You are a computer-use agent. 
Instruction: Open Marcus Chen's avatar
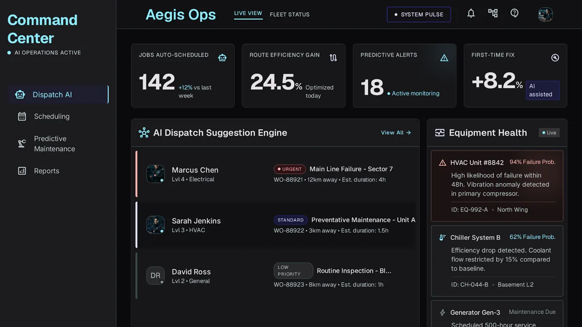[156, 174]
